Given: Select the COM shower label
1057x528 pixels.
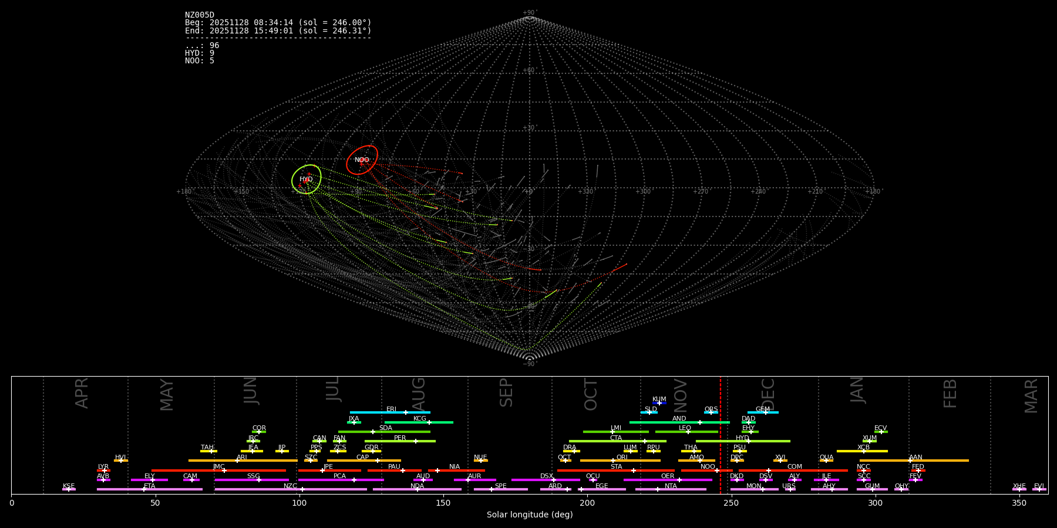Looking at the screenshot, I should (x=795, y=467).
